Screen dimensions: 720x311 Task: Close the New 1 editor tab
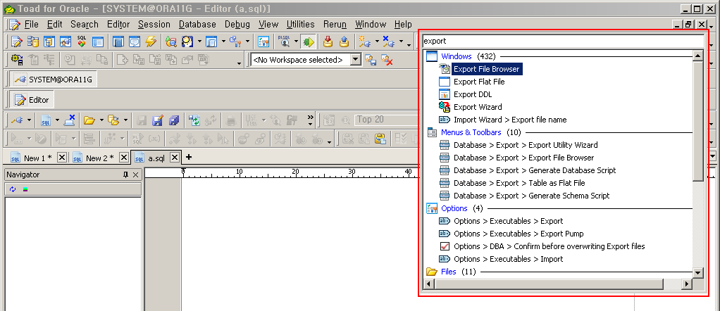click(x=62, y=158)
